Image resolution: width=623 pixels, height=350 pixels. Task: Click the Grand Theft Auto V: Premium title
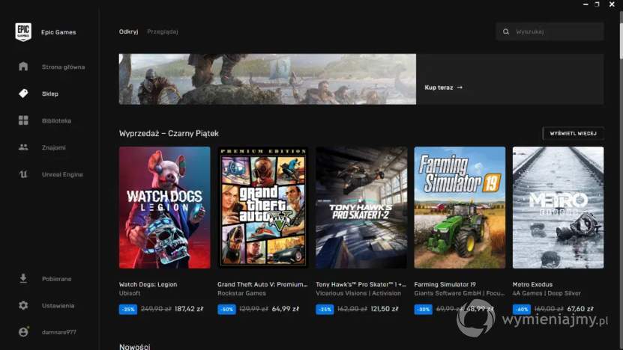point(262,284)
